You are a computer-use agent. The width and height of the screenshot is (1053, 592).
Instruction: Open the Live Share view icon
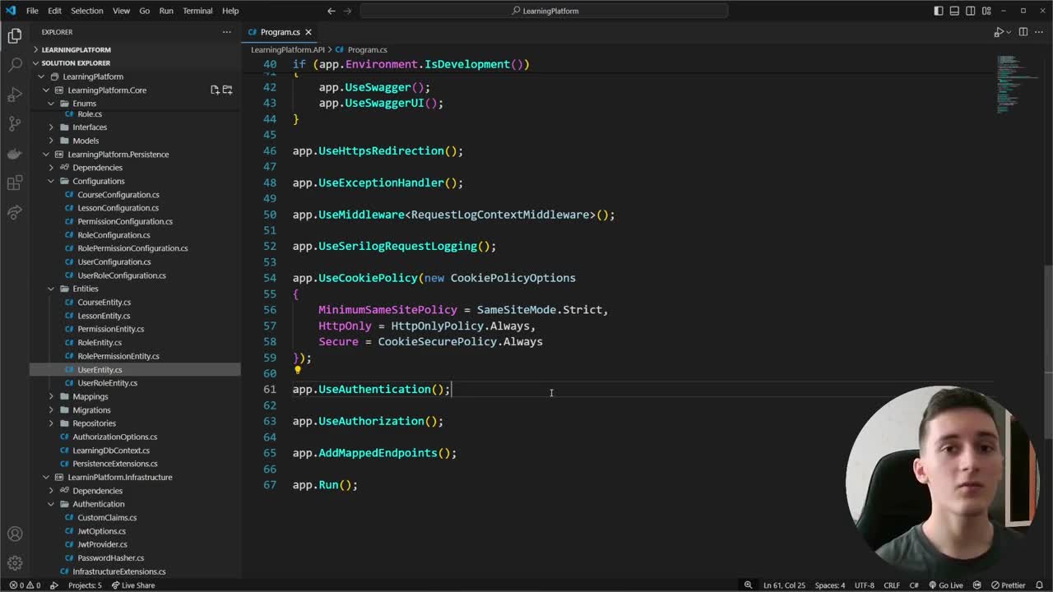click(15, 213)
